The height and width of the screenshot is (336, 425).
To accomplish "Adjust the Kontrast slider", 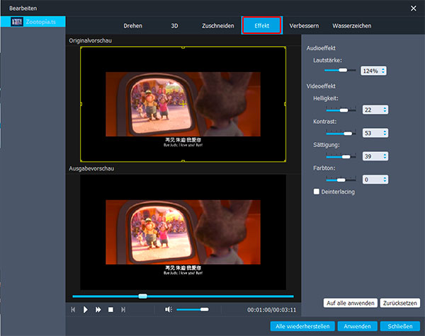I will (x=341, y=133).
